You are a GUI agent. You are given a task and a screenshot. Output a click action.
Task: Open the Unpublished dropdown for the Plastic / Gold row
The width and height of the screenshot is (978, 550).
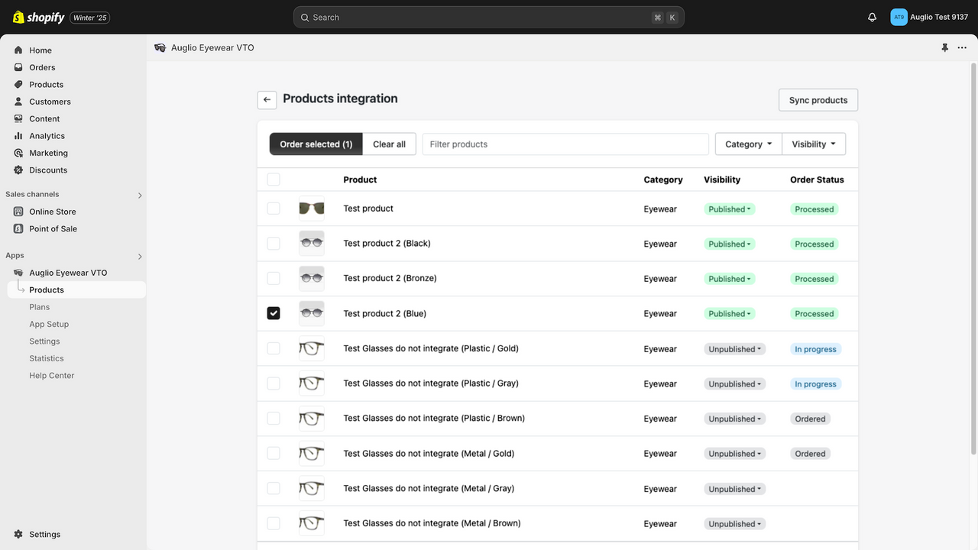point(735,349)
